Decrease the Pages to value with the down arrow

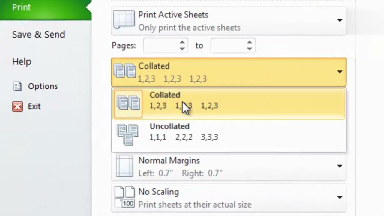250,49
